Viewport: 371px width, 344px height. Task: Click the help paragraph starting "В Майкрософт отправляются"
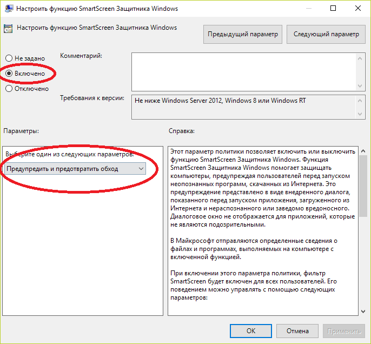254,249
